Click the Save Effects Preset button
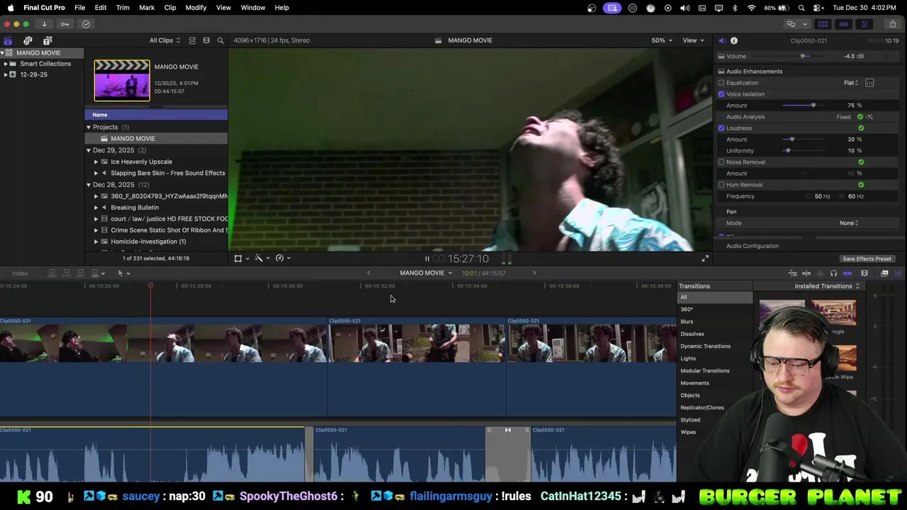The width and height of the screenshot is (907, 510). pos(867,259)
